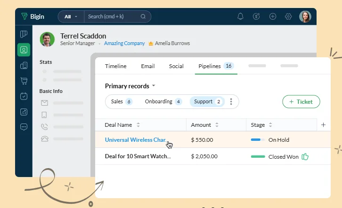
Task: Click the + Ticket button
Action: coord(301,101)
